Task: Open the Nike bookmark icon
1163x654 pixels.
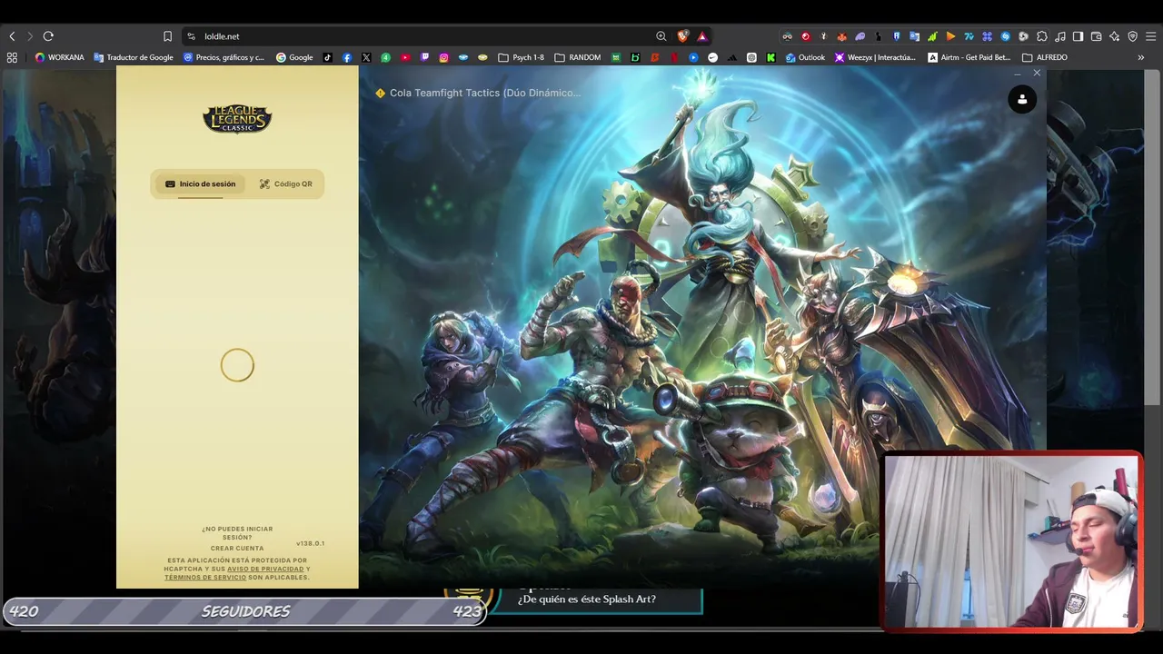Action: [x=712, y=57]
